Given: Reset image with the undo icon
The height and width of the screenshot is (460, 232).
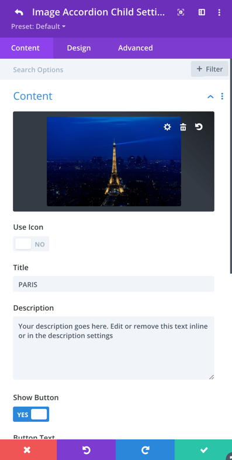Looking at the screenshot, I should pyautogui.click(x=199, y=127).
